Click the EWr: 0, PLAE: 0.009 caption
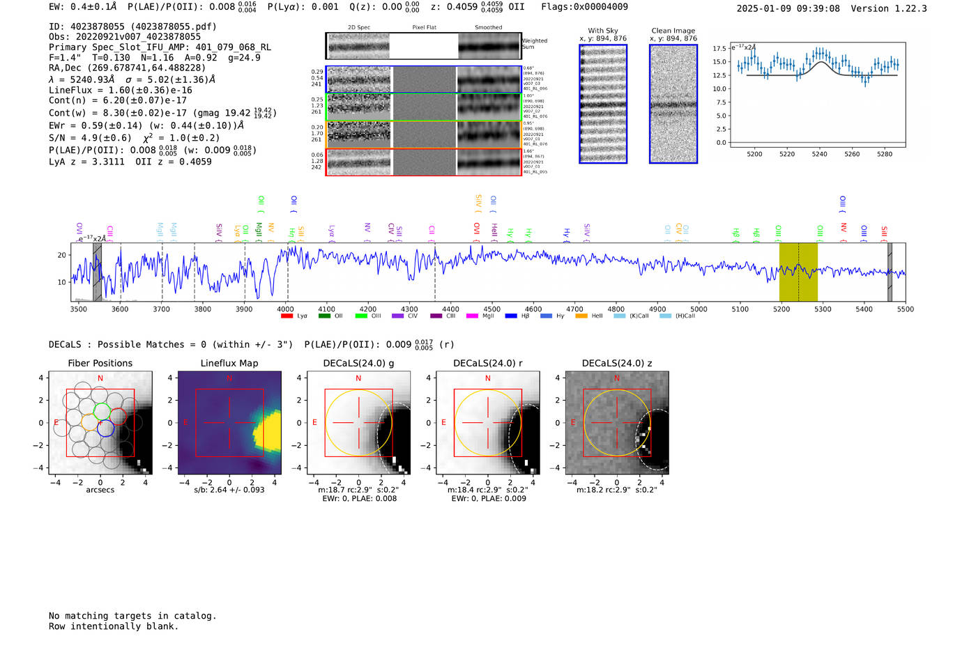The width and height of the screenshot is (976, 664). tap(489, 499)
